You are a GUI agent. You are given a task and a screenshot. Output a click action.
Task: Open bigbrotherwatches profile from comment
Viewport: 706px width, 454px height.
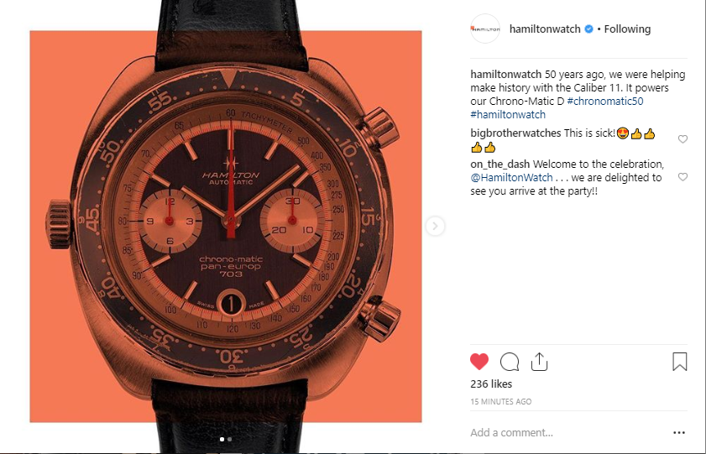click(515, 133)
